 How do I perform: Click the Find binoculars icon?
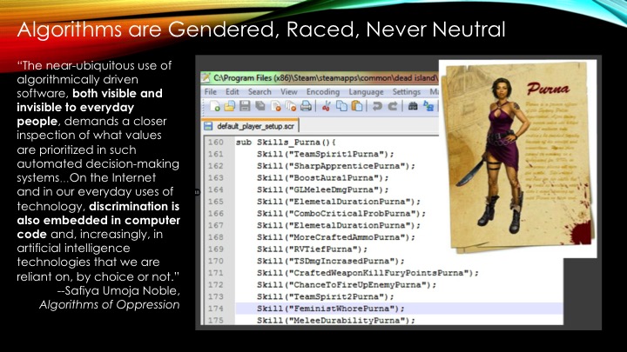click(413, 106)
